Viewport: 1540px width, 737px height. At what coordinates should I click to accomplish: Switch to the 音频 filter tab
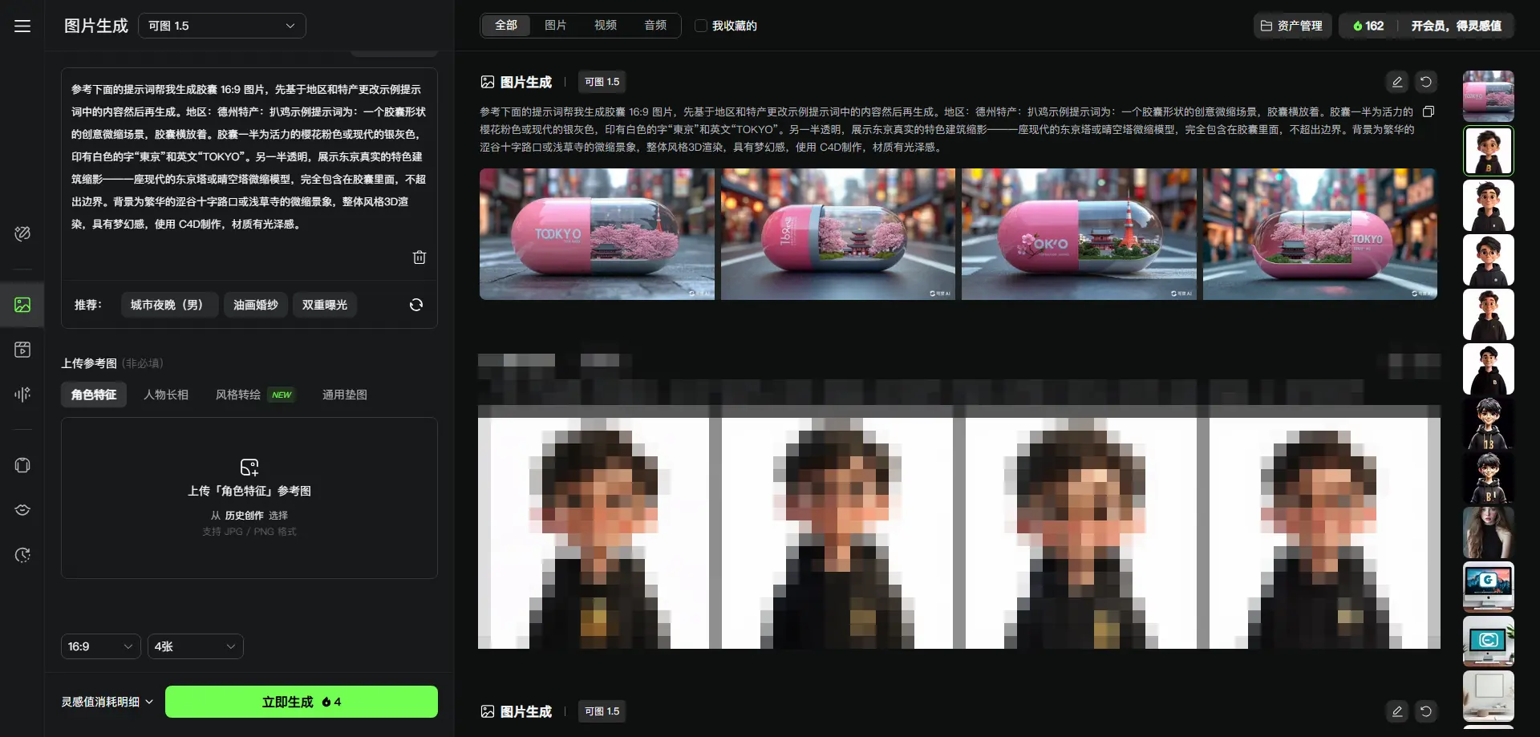pyautogui.click(x=655, y=26)
